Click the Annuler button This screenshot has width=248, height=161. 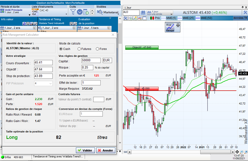click(x=106, y=150)
